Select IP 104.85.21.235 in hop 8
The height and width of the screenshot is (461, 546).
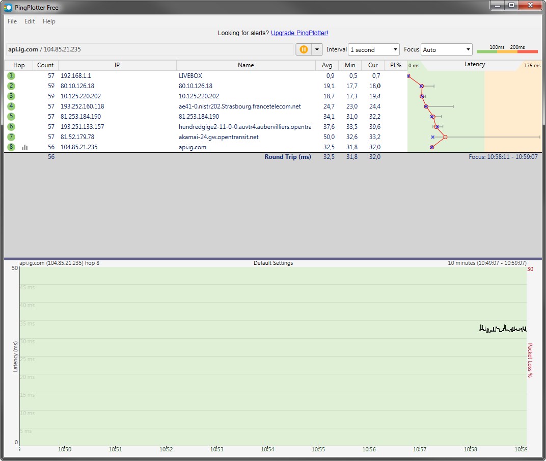79,147
